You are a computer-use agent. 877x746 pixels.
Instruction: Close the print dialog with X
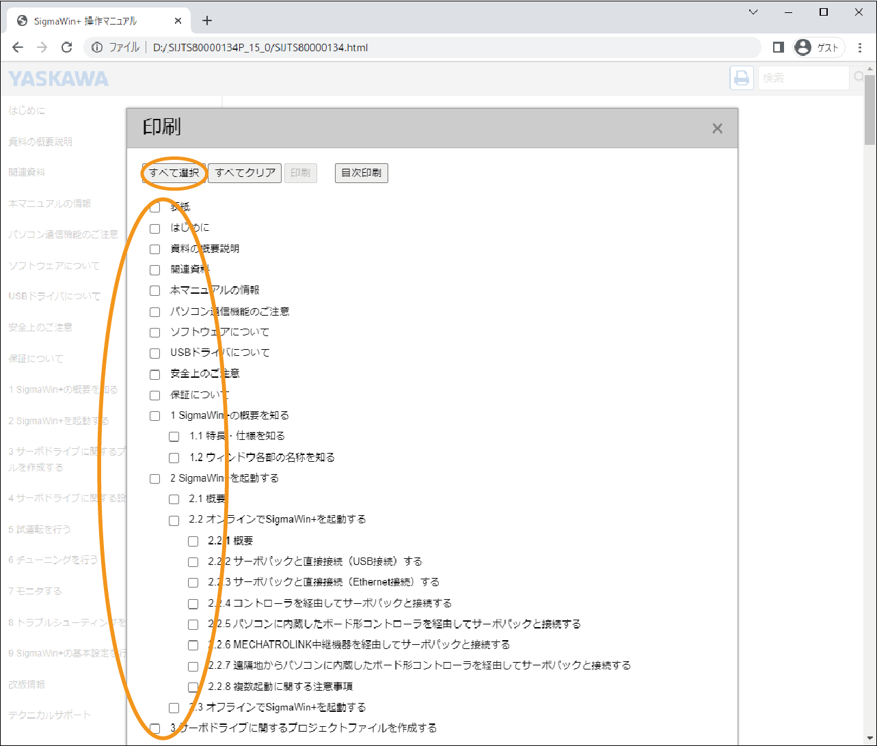[717, 128]
